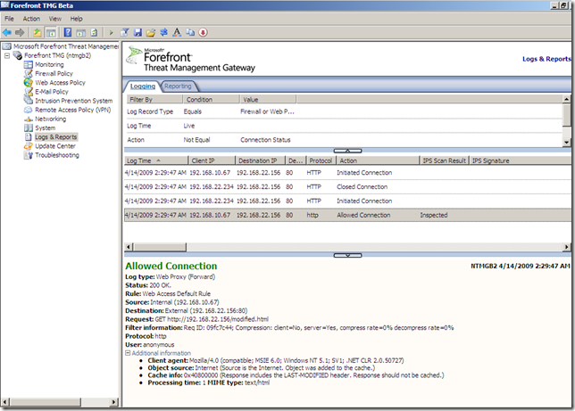This screenshot has width=575, height=411.
Task: Collapse the Forefront TMG (ntmgb2) tree node
Action: tap(8, 55)
